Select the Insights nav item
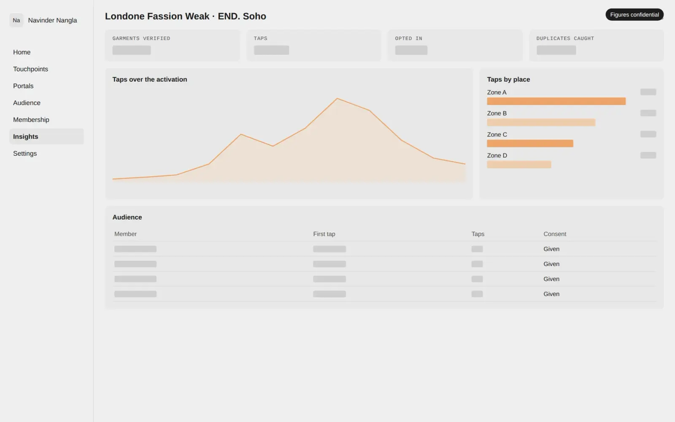 [46, 137]
